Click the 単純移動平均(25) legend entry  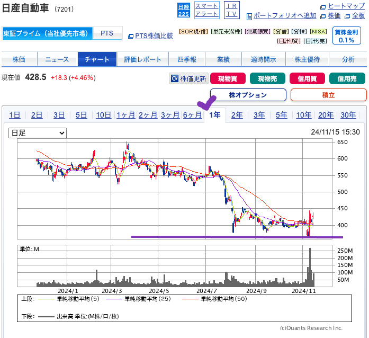138,299
